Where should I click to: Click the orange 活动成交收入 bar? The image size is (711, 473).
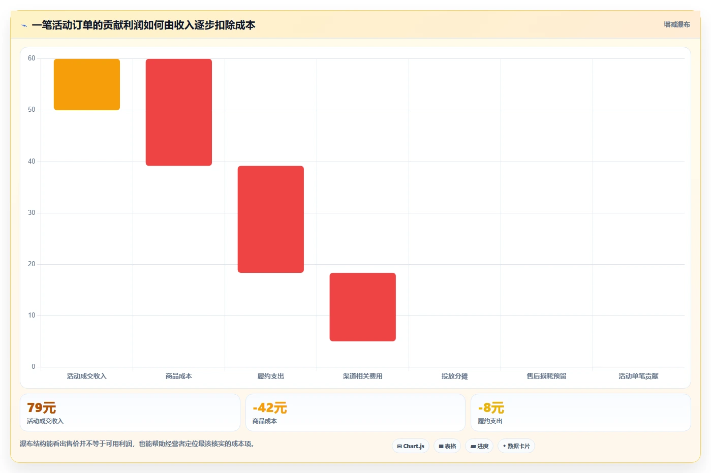[87, 84]
